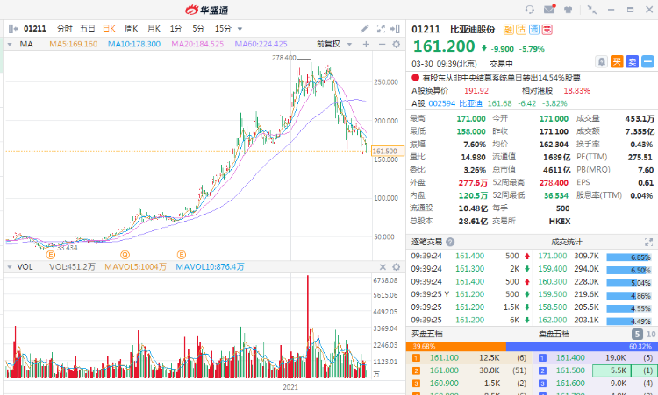This screenshot has height=395, width=658.
Task: Open the skin theme shirt icon
Action: tap(569, 10)
